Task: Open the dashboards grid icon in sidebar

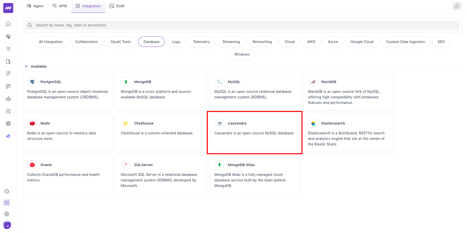Action: [8, 86]
